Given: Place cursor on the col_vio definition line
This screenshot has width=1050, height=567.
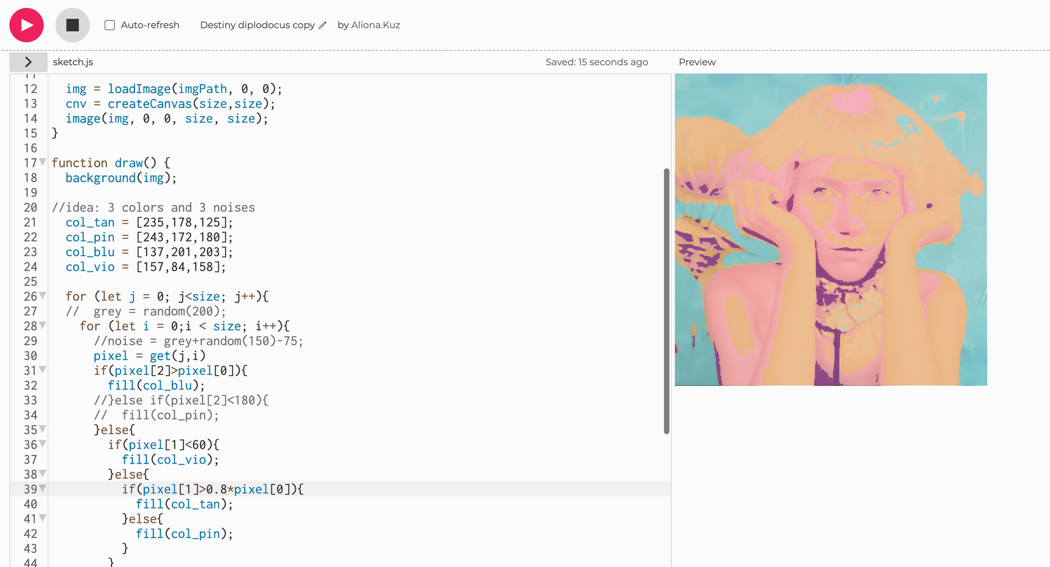Looking at the screenshot, I should (145, 267).
